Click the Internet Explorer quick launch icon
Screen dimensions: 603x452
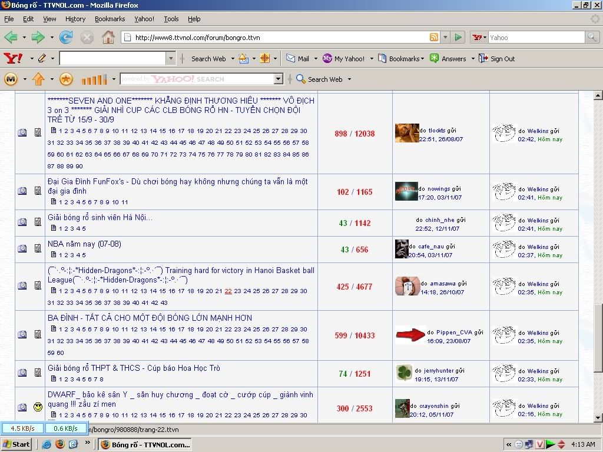tap(47, 444)
